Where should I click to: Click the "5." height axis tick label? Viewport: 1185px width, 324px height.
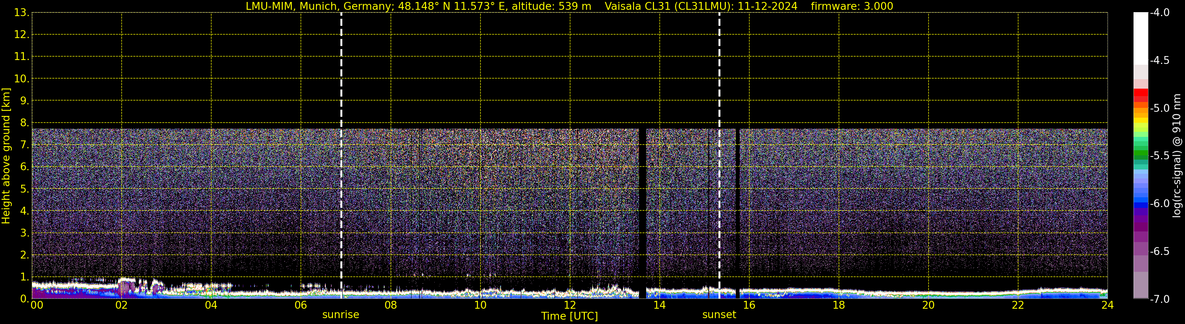point(24,189)
